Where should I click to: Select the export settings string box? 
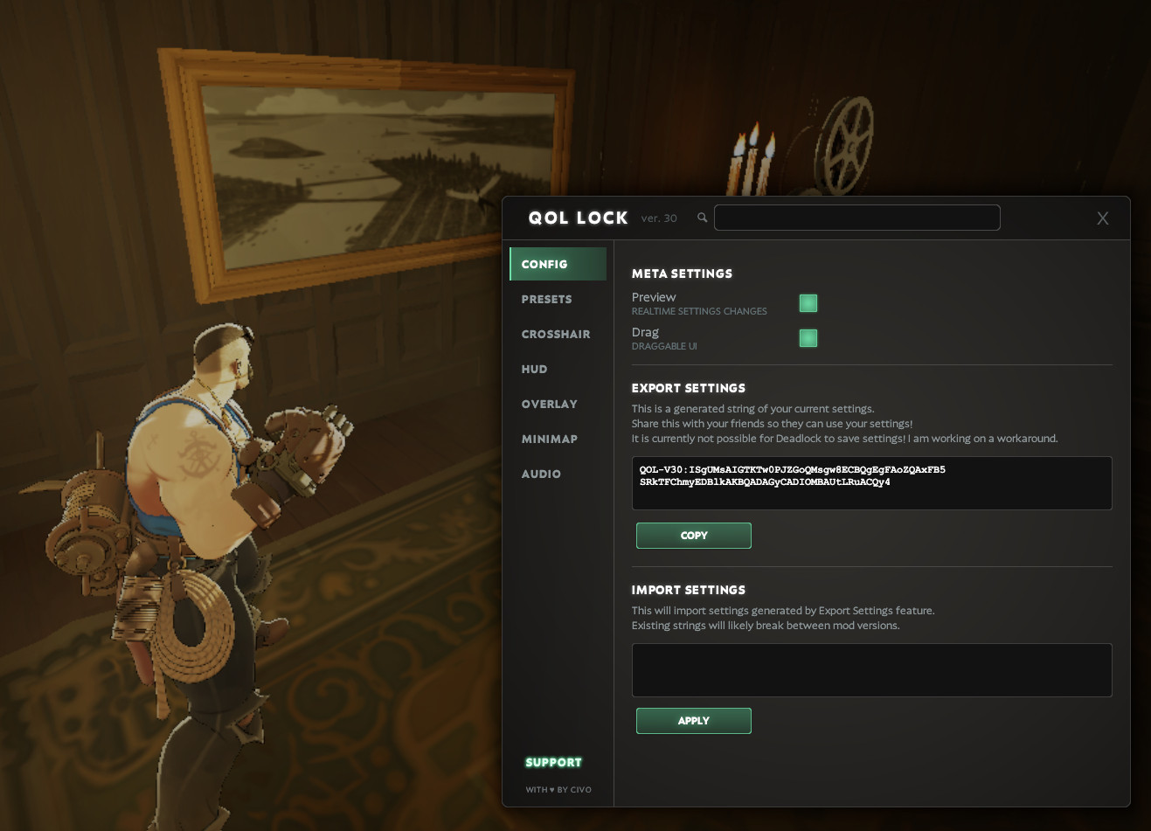click(x=872, y=483)
